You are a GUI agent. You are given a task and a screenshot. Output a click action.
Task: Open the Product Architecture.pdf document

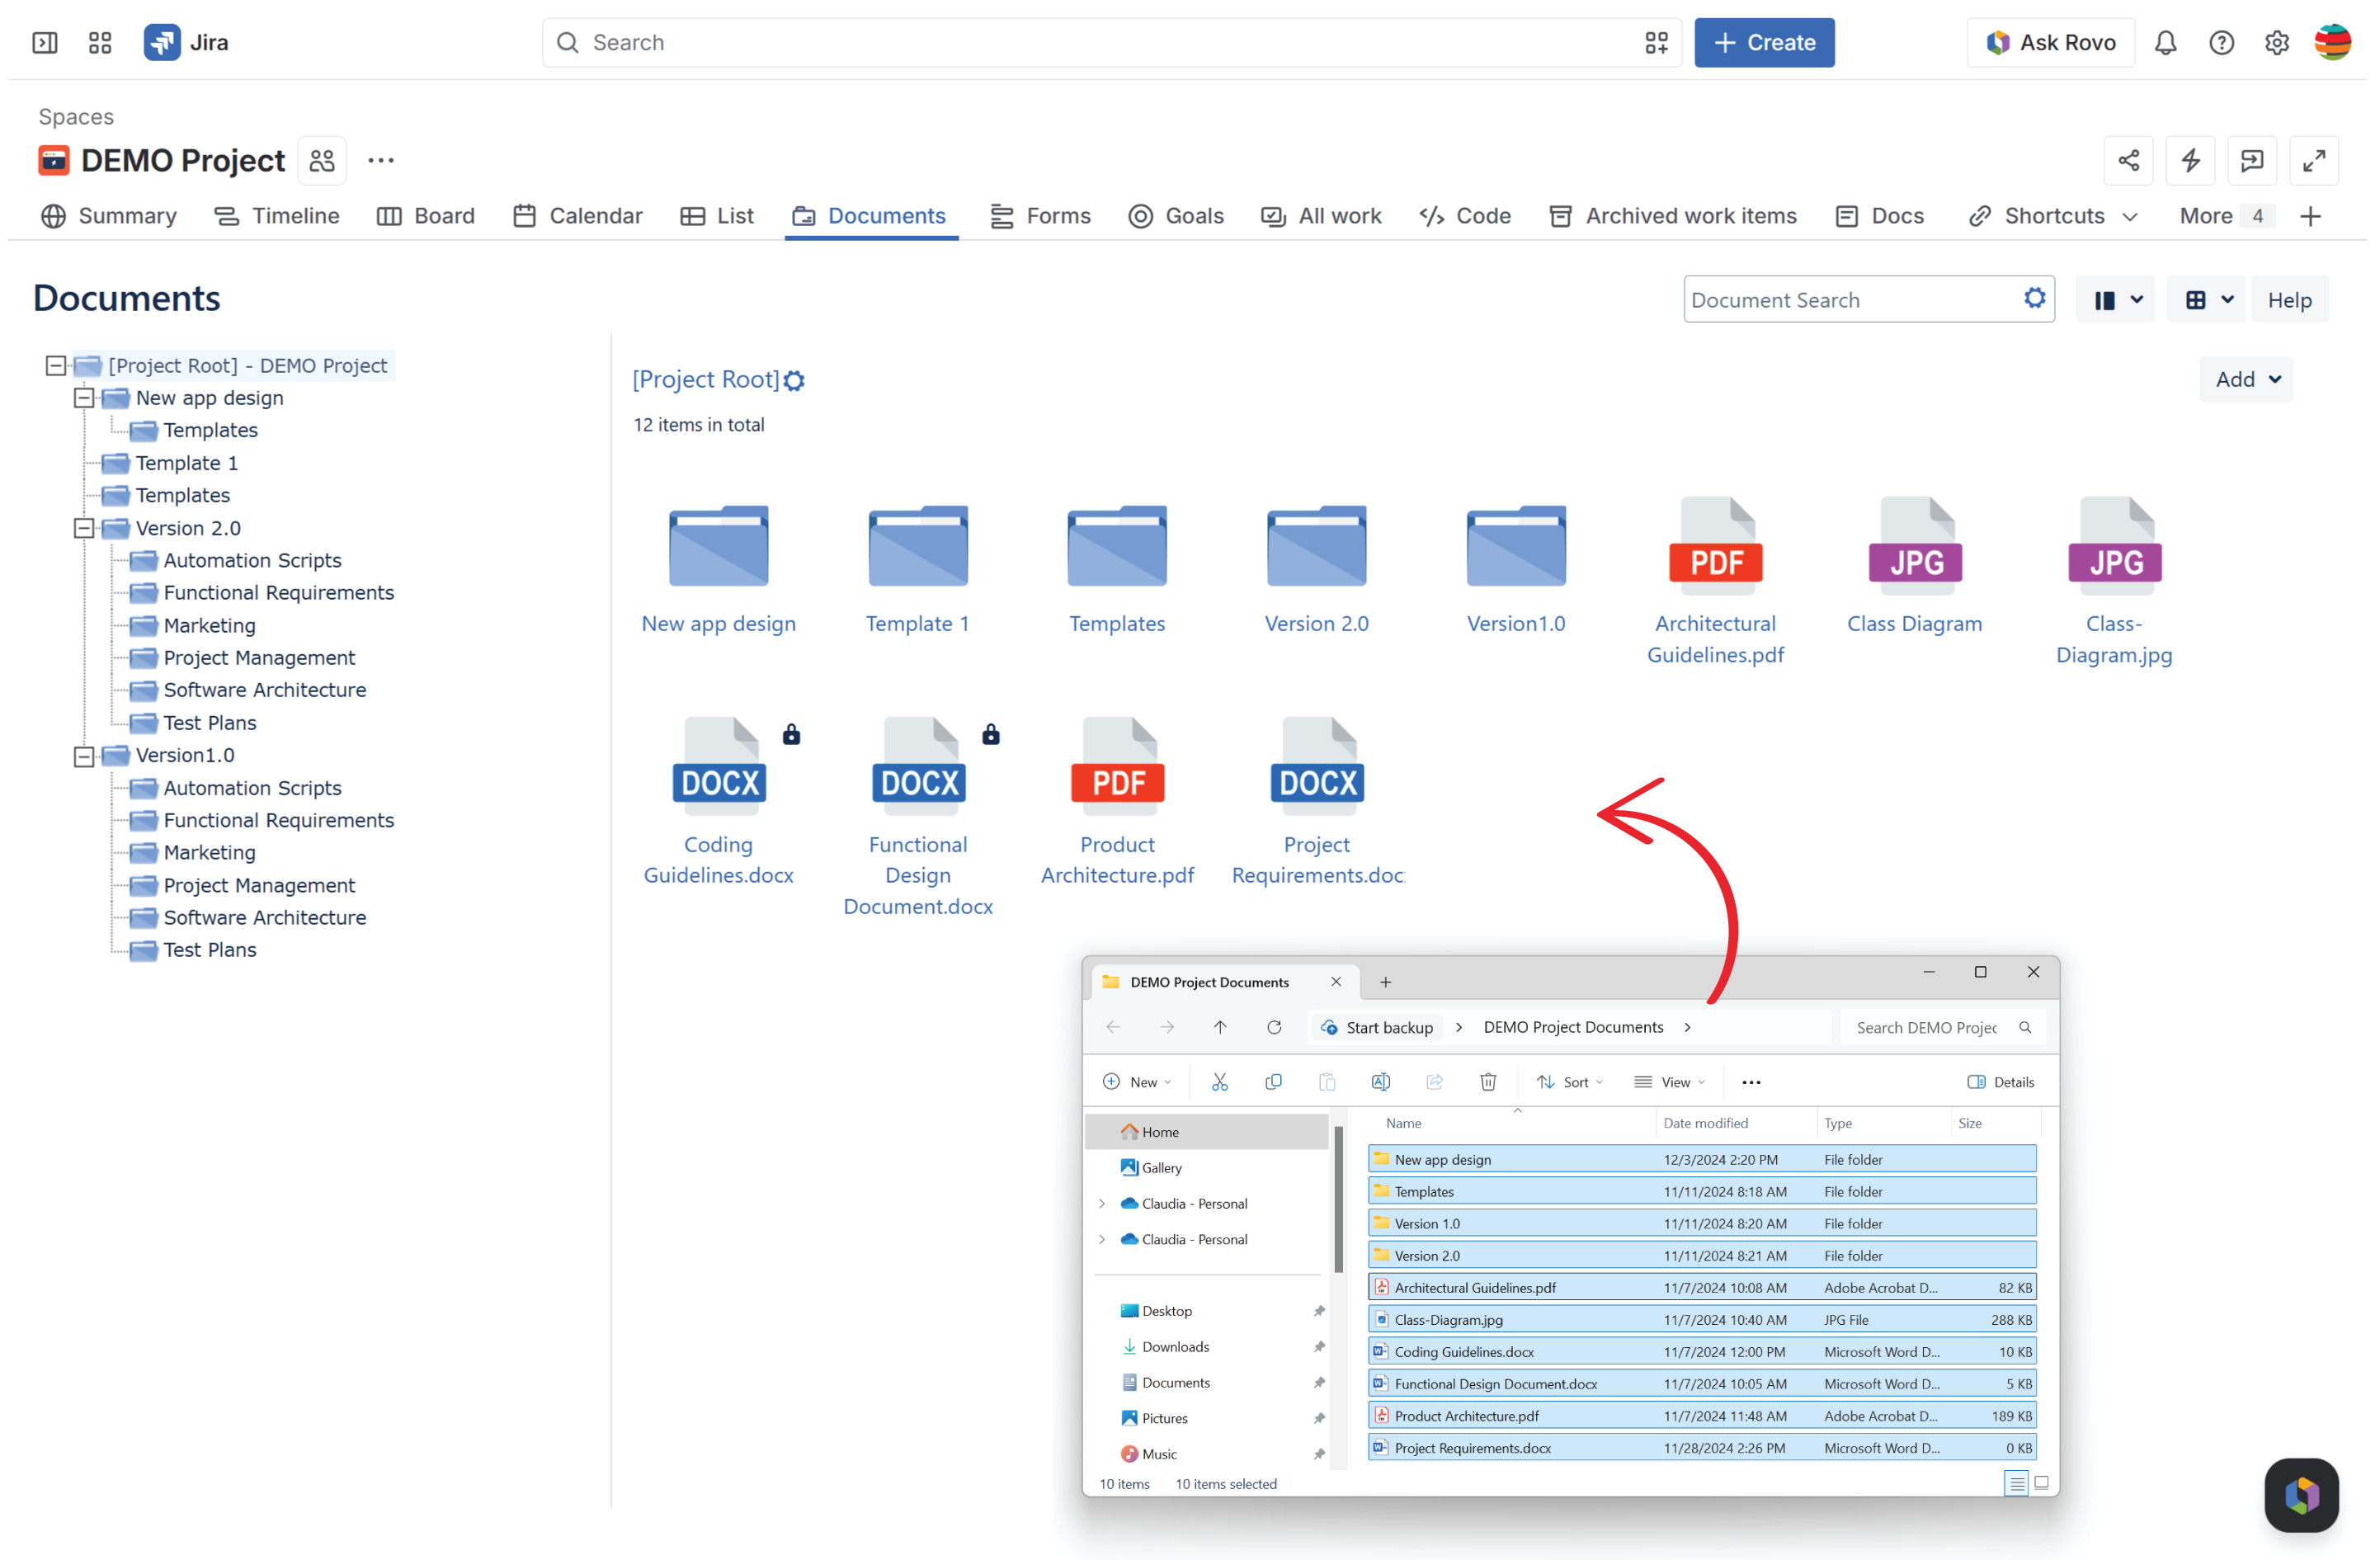(1117, 800)
